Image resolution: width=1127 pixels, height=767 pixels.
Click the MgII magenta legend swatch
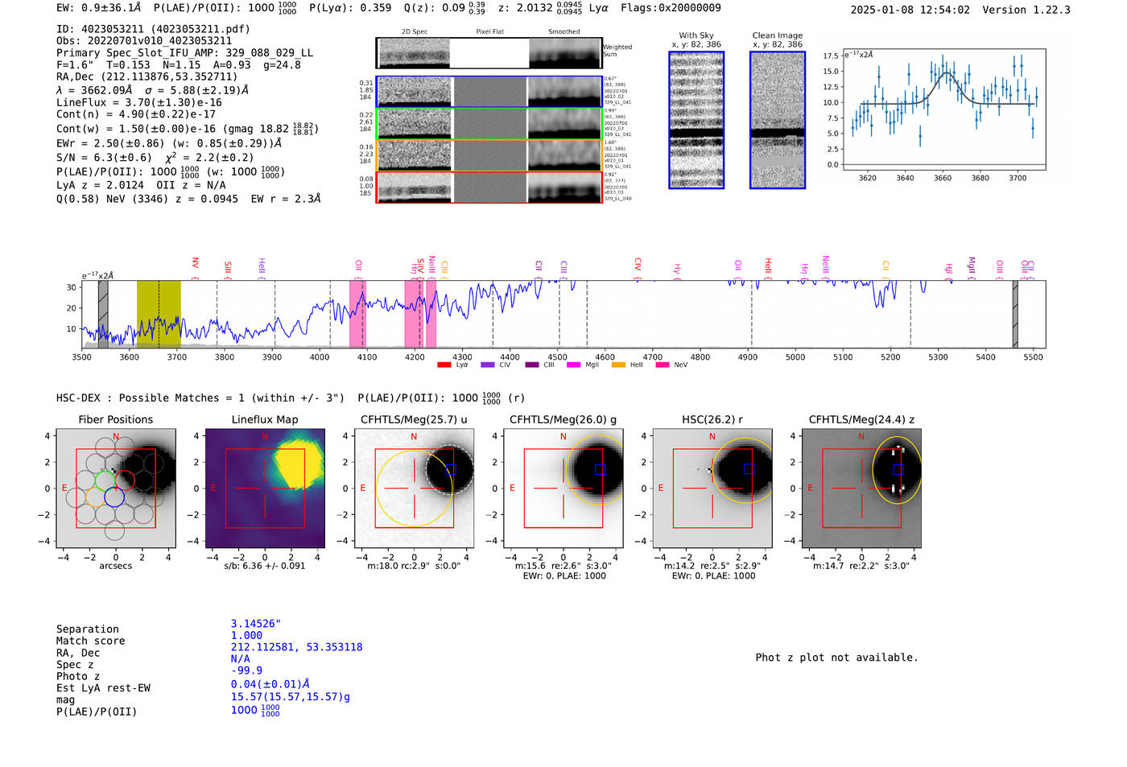(573, 365)
